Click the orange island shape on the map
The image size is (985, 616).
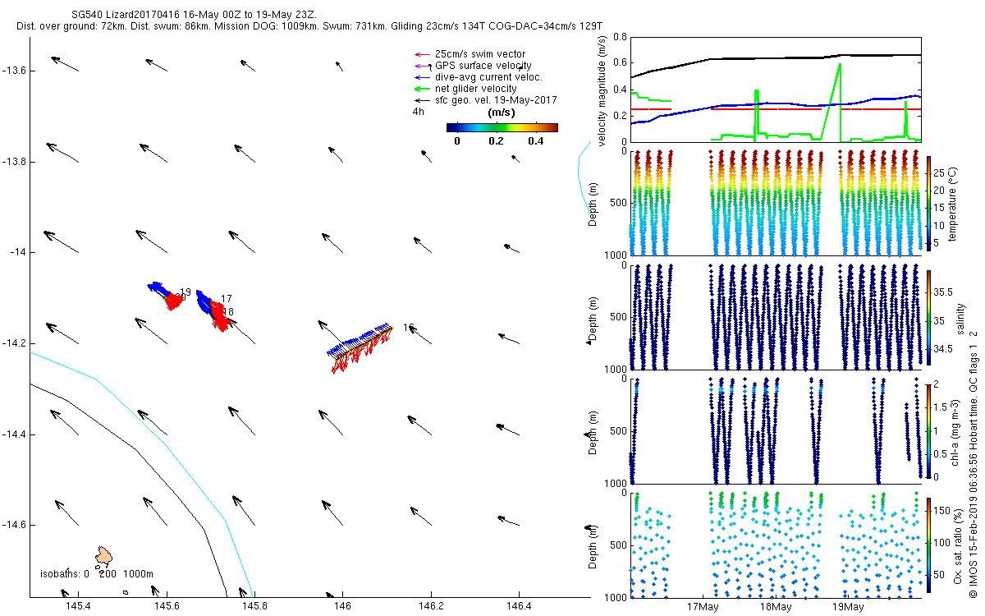pos(103,557)
